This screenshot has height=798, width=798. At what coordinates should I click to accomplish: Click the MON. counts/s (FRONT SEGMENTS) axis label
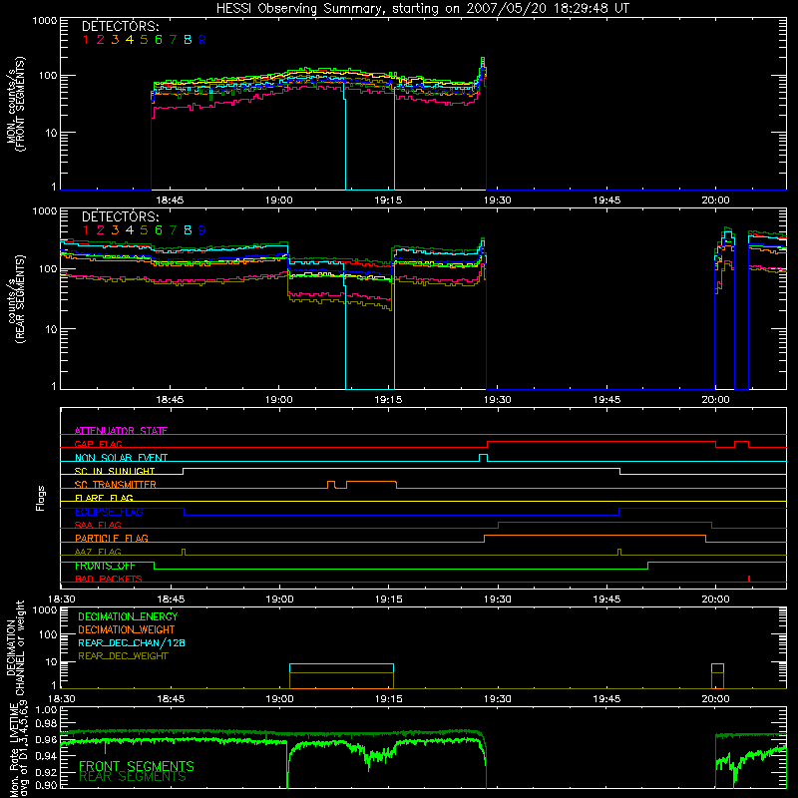tap(15, 104)
